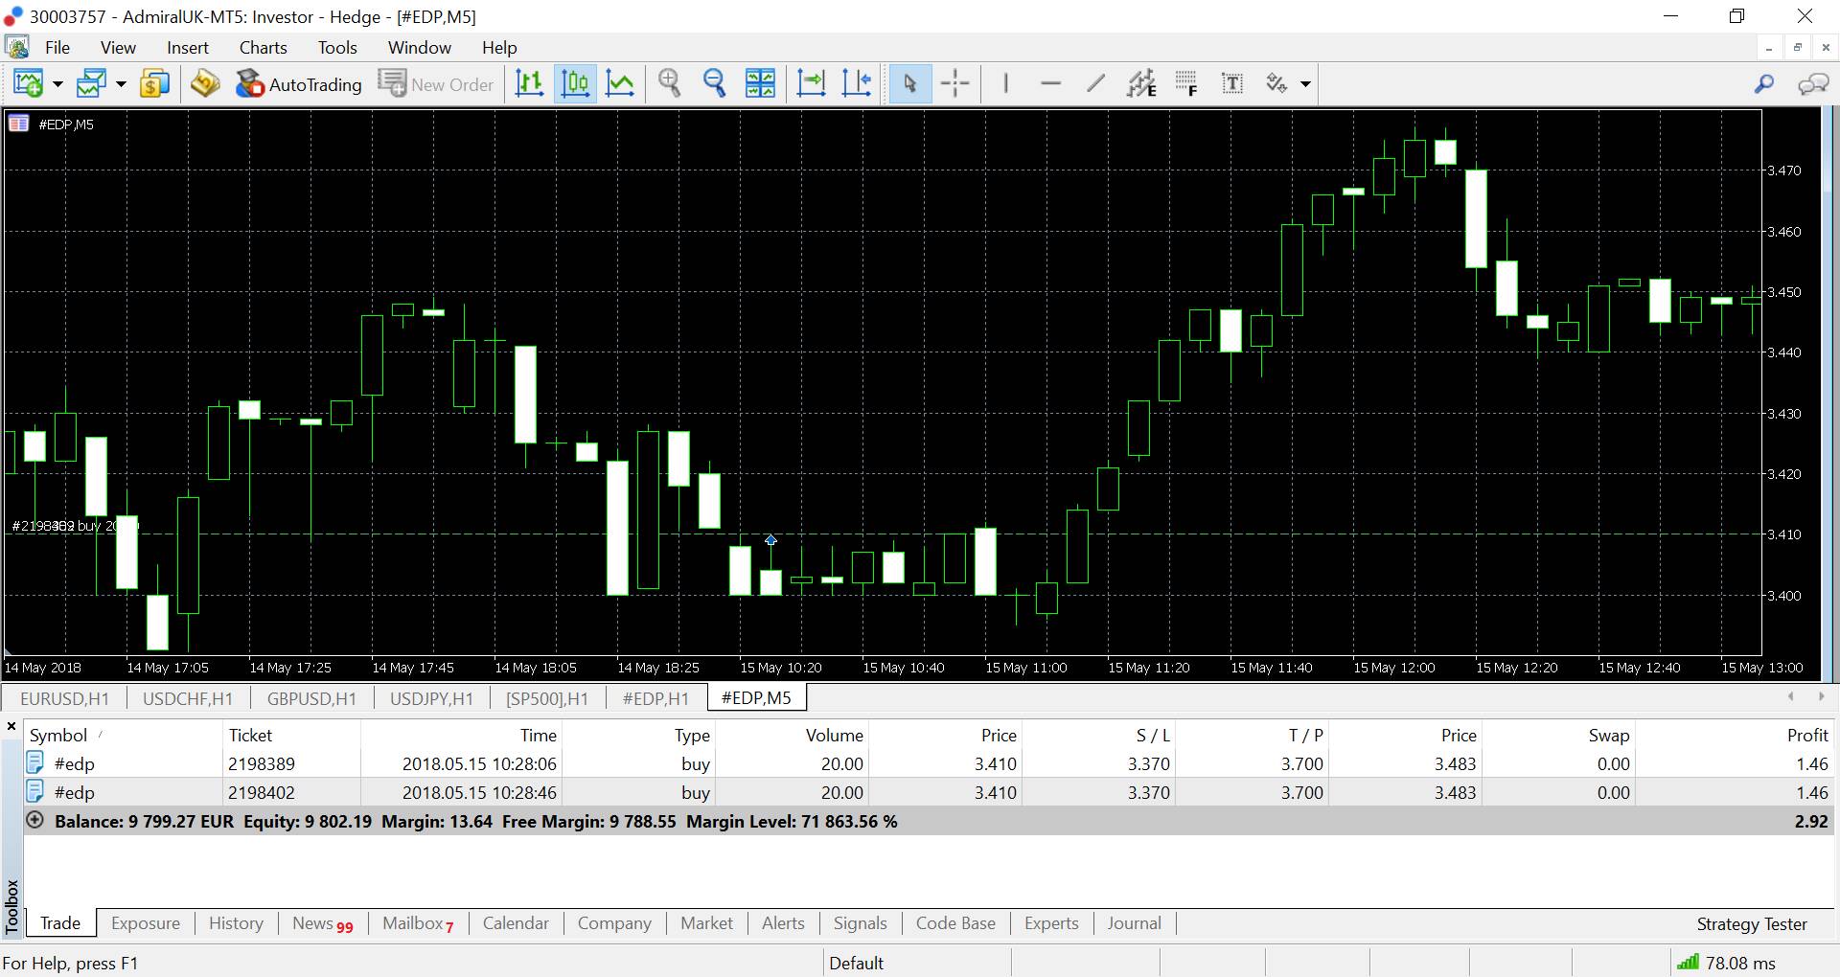Screen dimensions: 1840x977
Task: Expand the new chart dropdown arrow
Action: (x=57, y=85)
